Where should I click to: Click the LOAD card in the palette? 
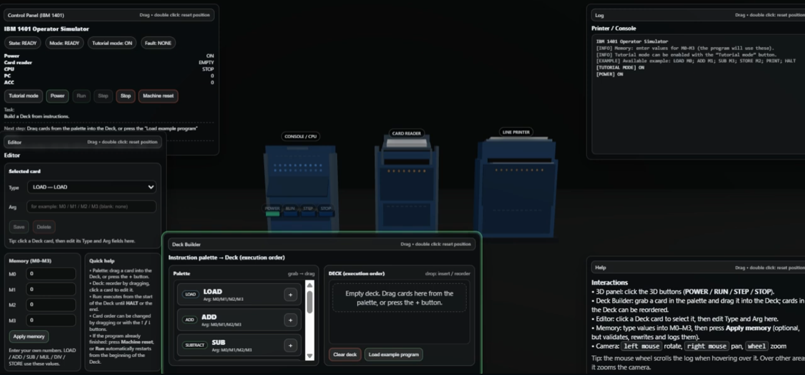click(x=239, y=295)
